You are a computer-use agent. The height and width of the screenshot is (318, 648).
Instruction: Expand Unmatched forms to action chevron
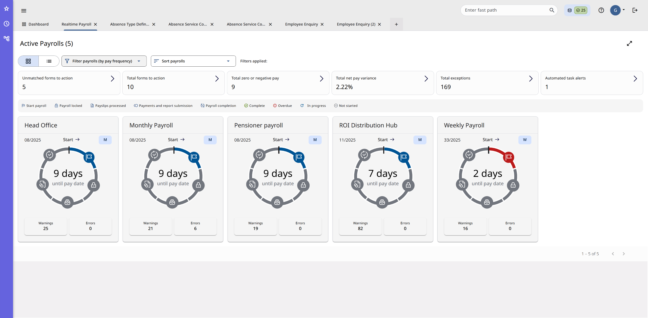coord(113,79)
